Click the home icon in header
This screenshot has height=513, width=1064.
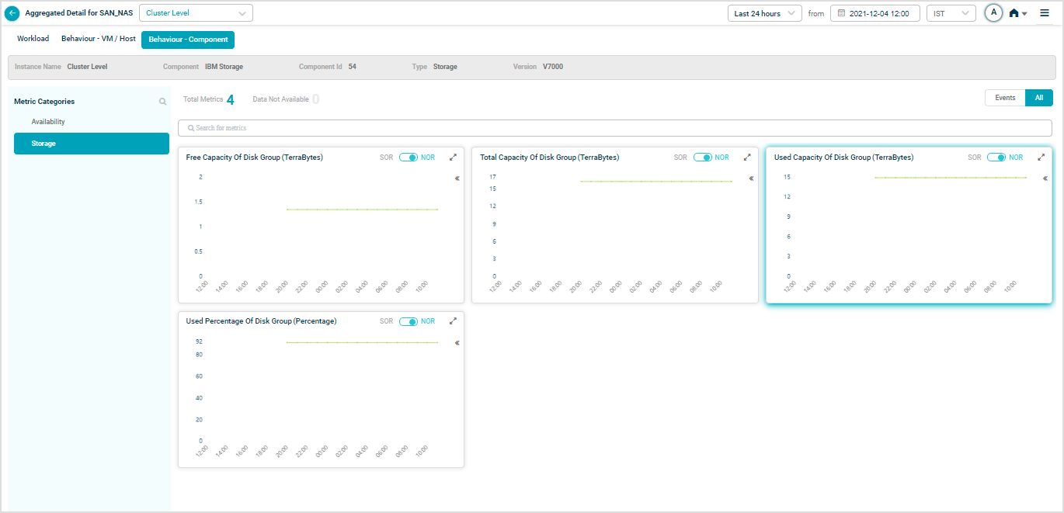[1014, 13]
